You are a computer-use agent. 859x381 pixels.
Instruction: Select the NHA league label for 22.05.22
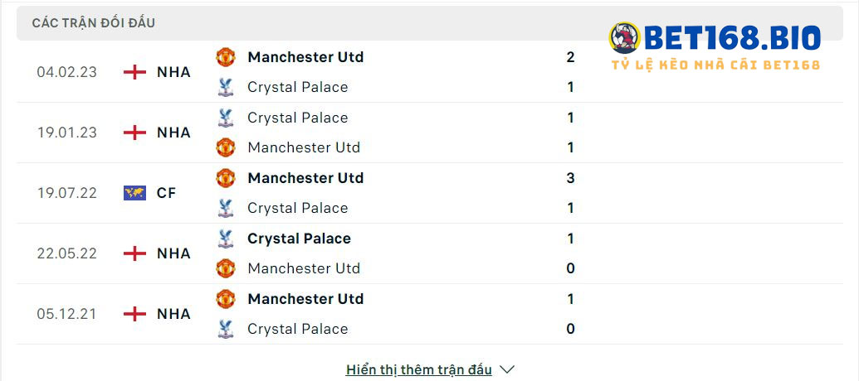click(173, 253)
